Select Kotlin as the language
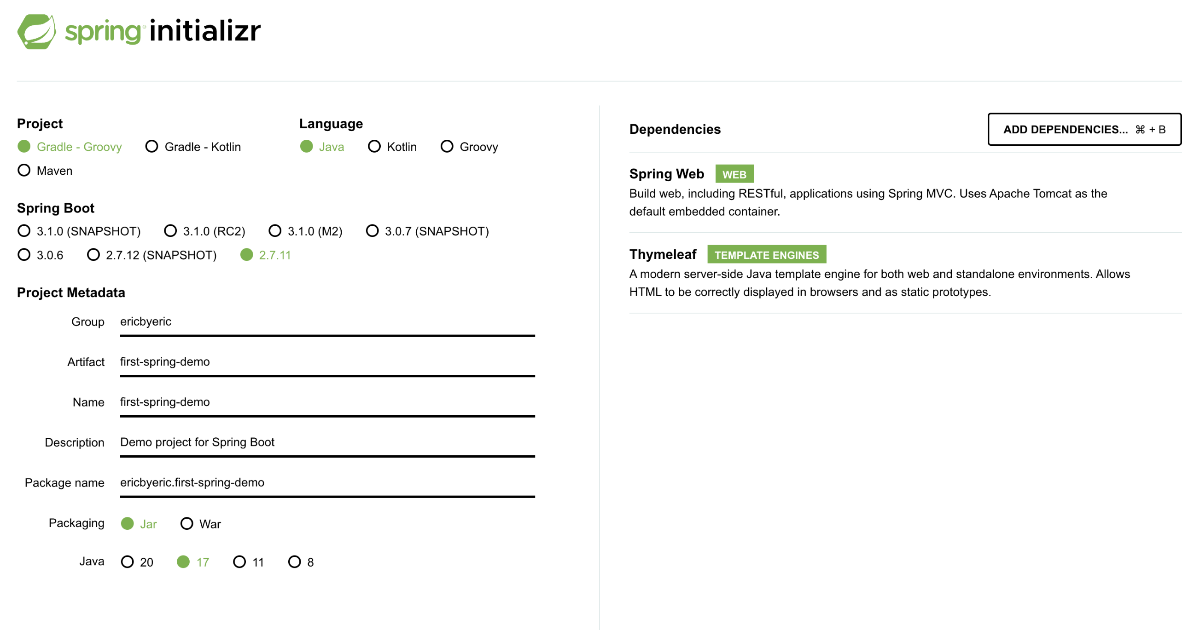The height and width of the screenshot is (630, 1200). coord(374,147)
